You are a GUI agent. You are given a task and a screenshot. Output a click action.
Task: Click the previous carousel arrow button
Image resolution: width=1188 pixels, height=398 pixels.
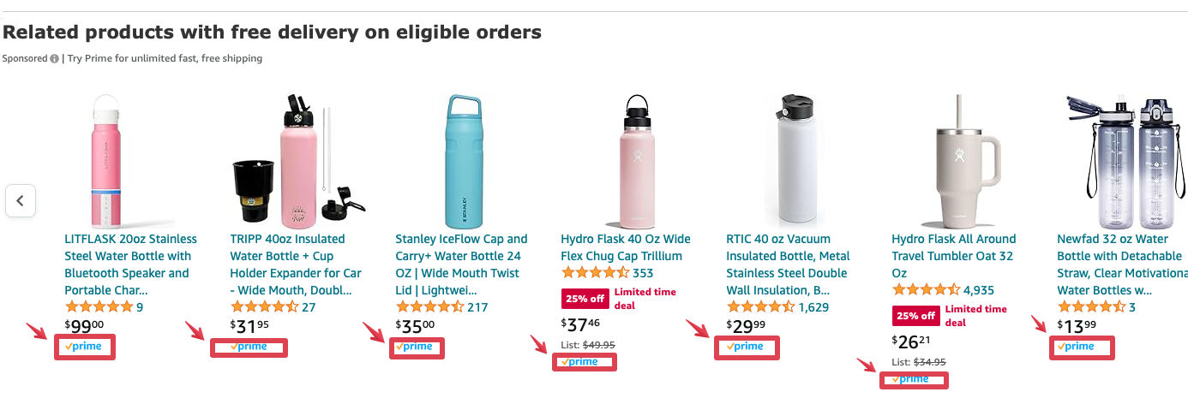click(21, 201)
